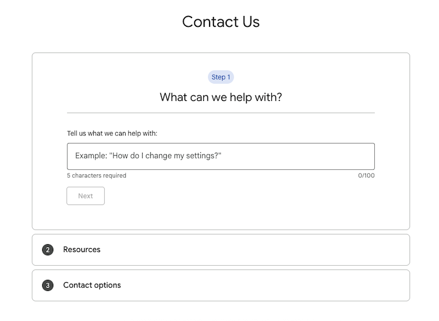
Task: Focus the text box showing example placeholder
Action: tap(219, 156)
